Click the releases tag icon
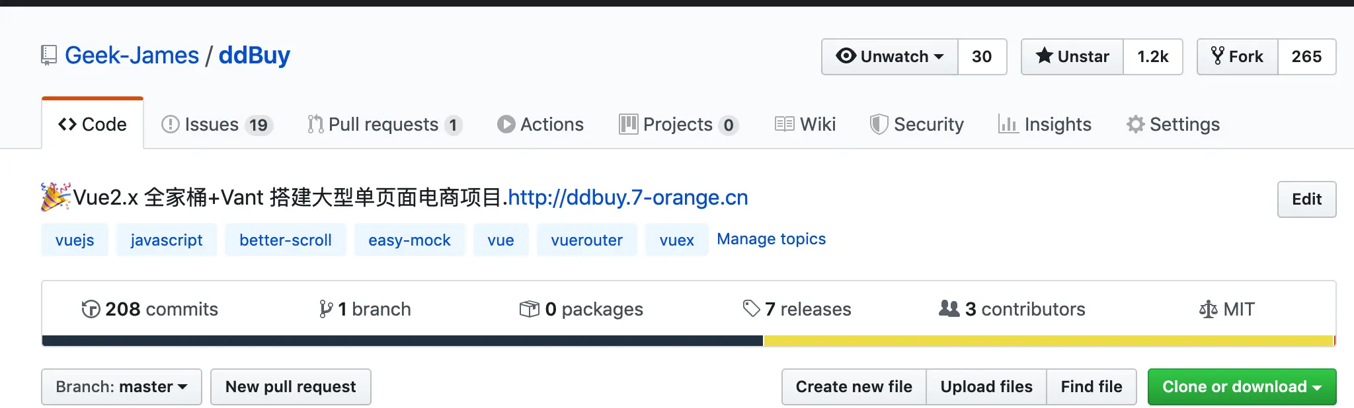 click(x=752, y=308)
